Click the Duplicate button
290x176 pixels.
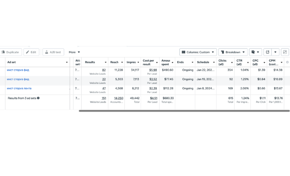click(11, 52)
